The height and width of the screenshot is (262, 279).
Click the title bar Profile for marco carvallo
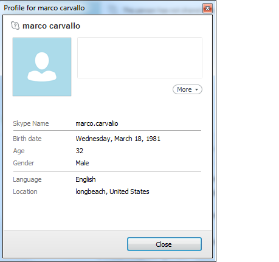[x=44, y=8]
